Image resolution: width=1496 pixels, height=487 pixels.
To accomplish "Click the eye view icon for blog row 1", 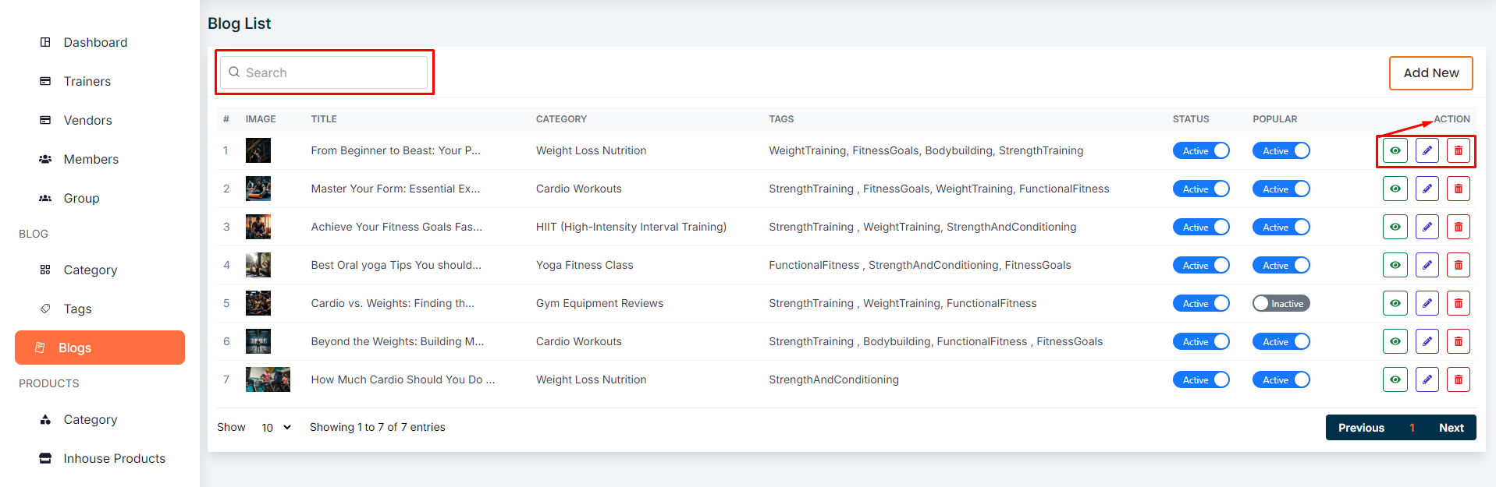I will (1395, 150).
